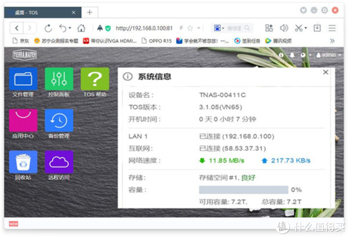
Task: Click the storage capacity progress bar
Action: (x=244, y=189)
